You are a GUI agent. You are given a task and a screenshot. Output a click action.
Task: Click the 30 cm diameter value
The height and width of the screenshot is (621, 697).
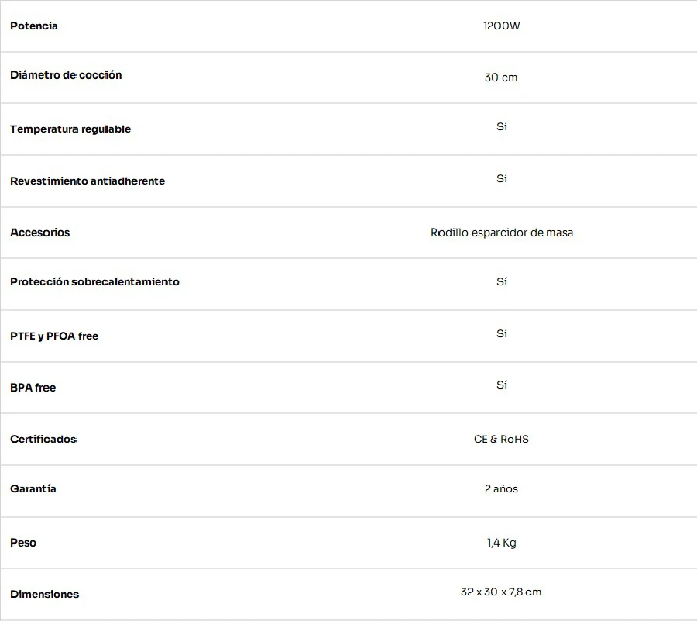click(501, 78)
